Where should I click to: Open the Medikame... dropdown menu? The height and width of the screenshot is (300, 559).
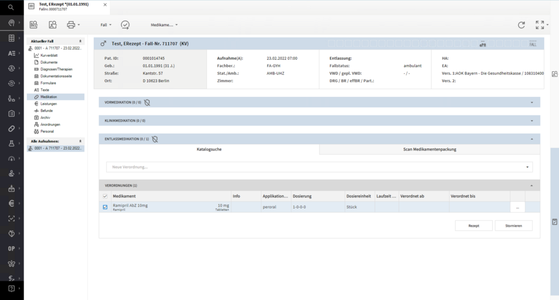(x=164, y=25)
